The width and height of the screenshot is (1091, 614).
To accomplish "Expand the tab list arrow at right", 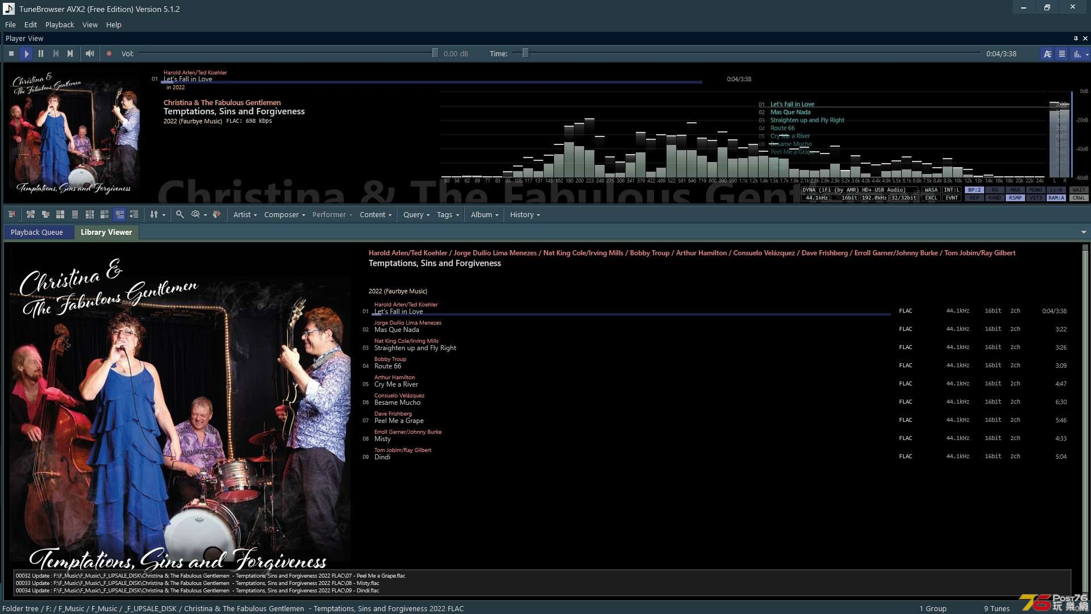I will pyautogui.click(x=1084, y=232).
